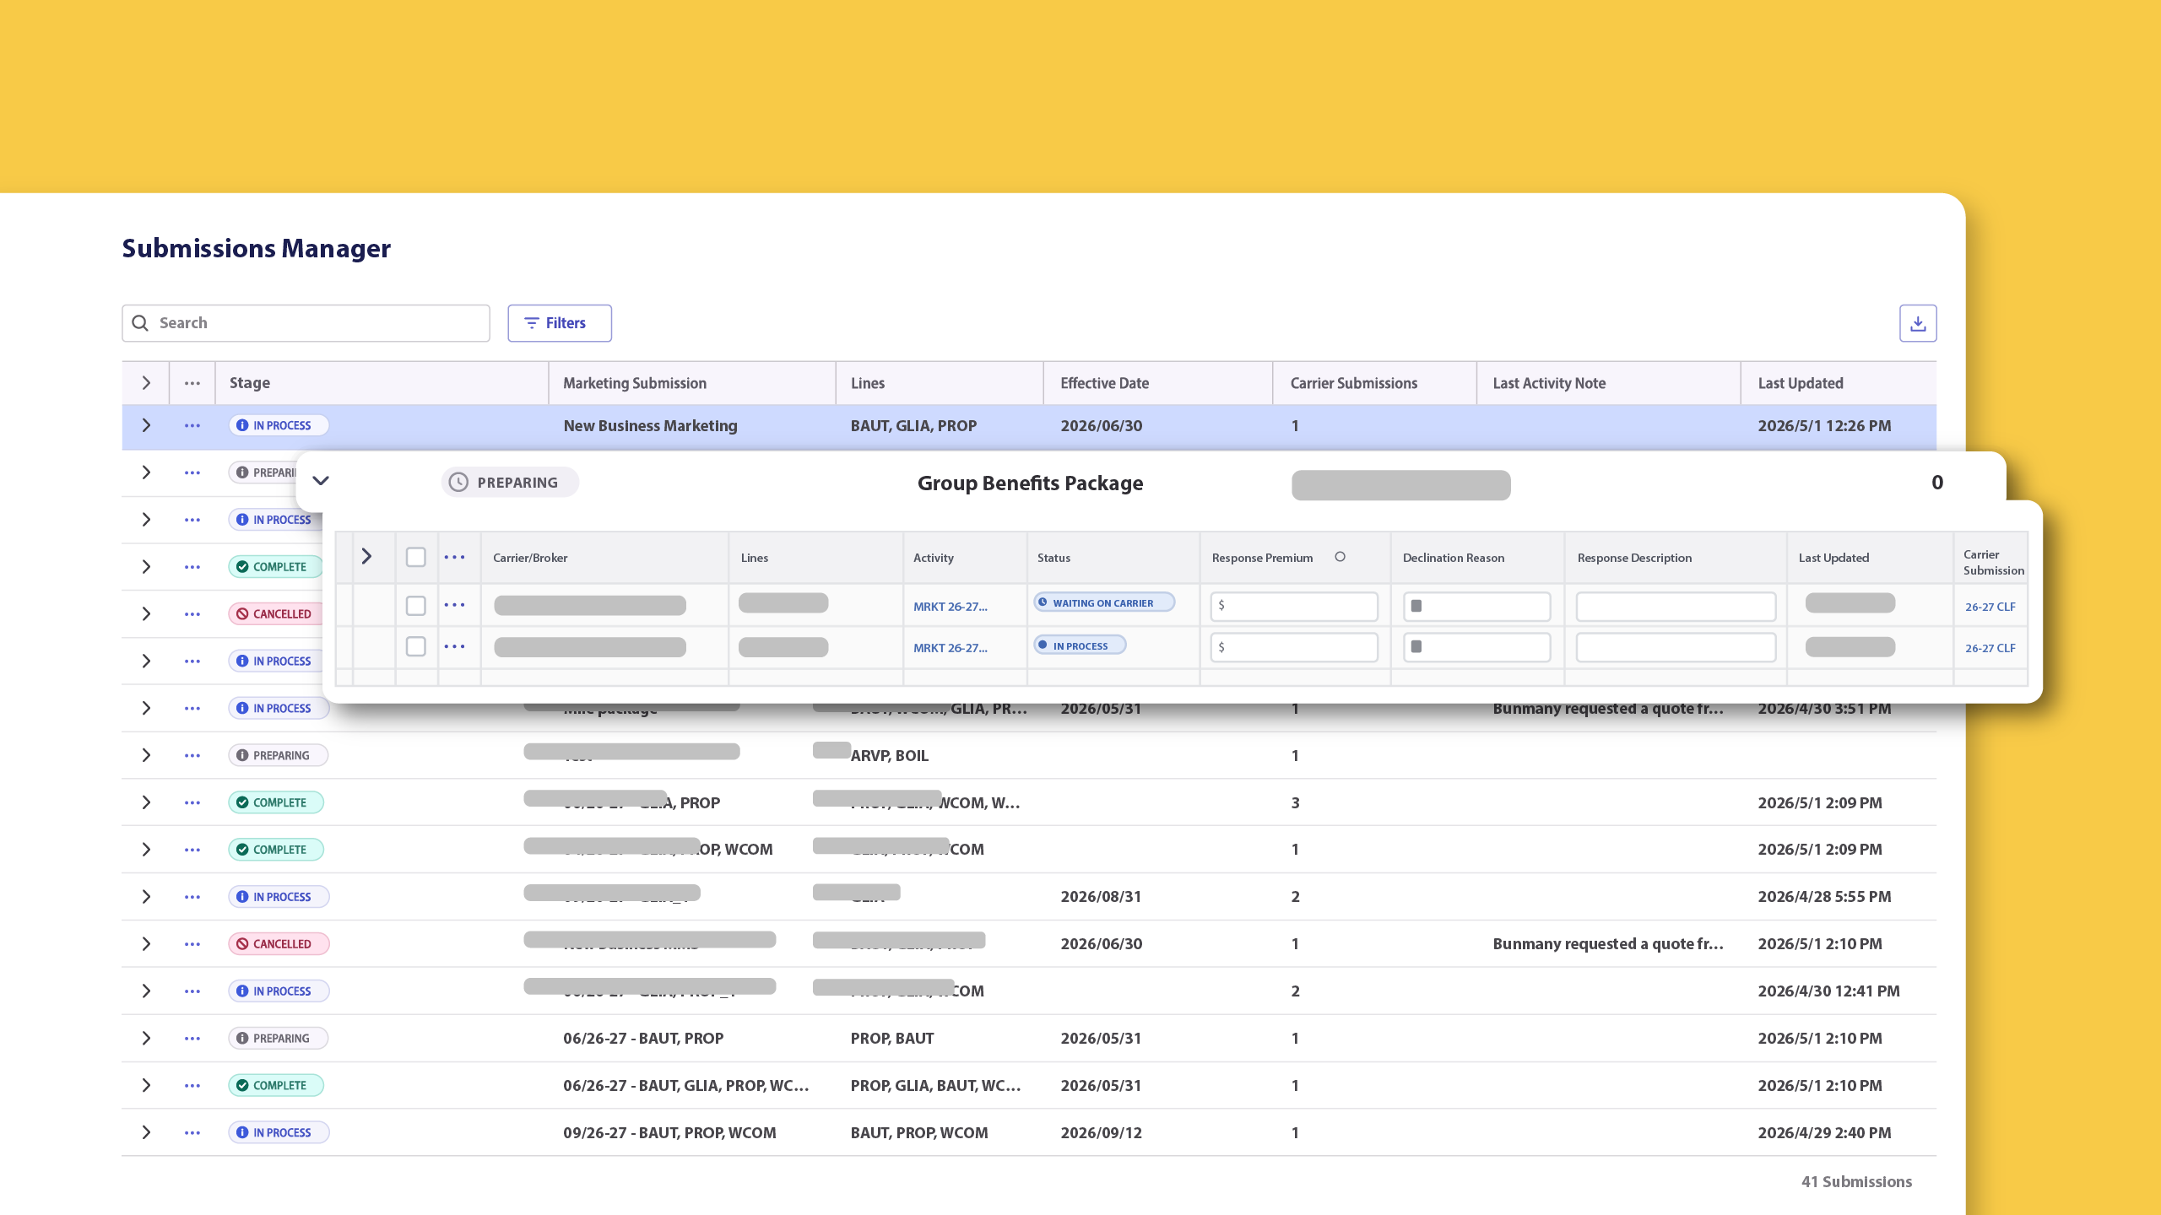Image resolution: width=2161 pixels, height=1215 pixels.
Task: Click the '41 Submissions' count text
Action: (x=1856, y=1182)
